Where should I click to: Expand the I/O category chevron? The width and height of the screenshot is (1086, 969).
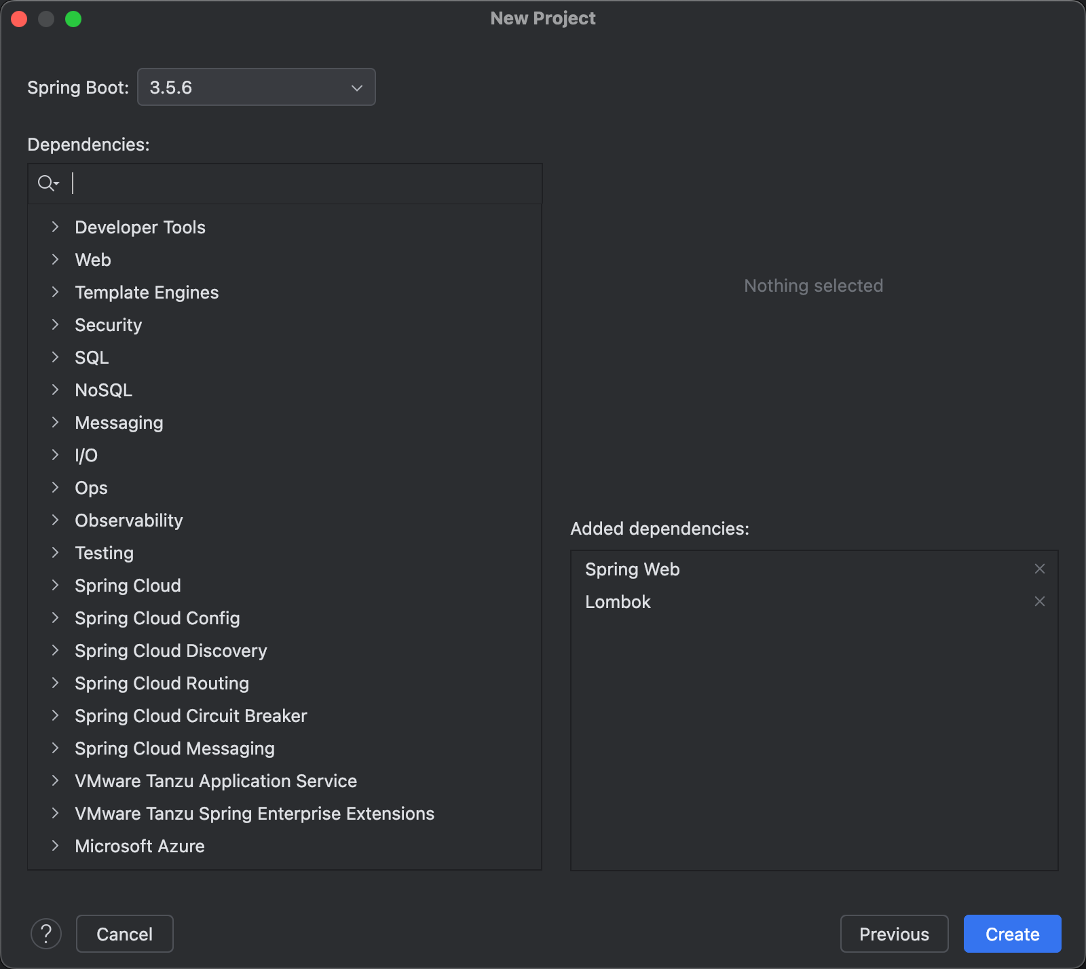click(x=56, y=455)
